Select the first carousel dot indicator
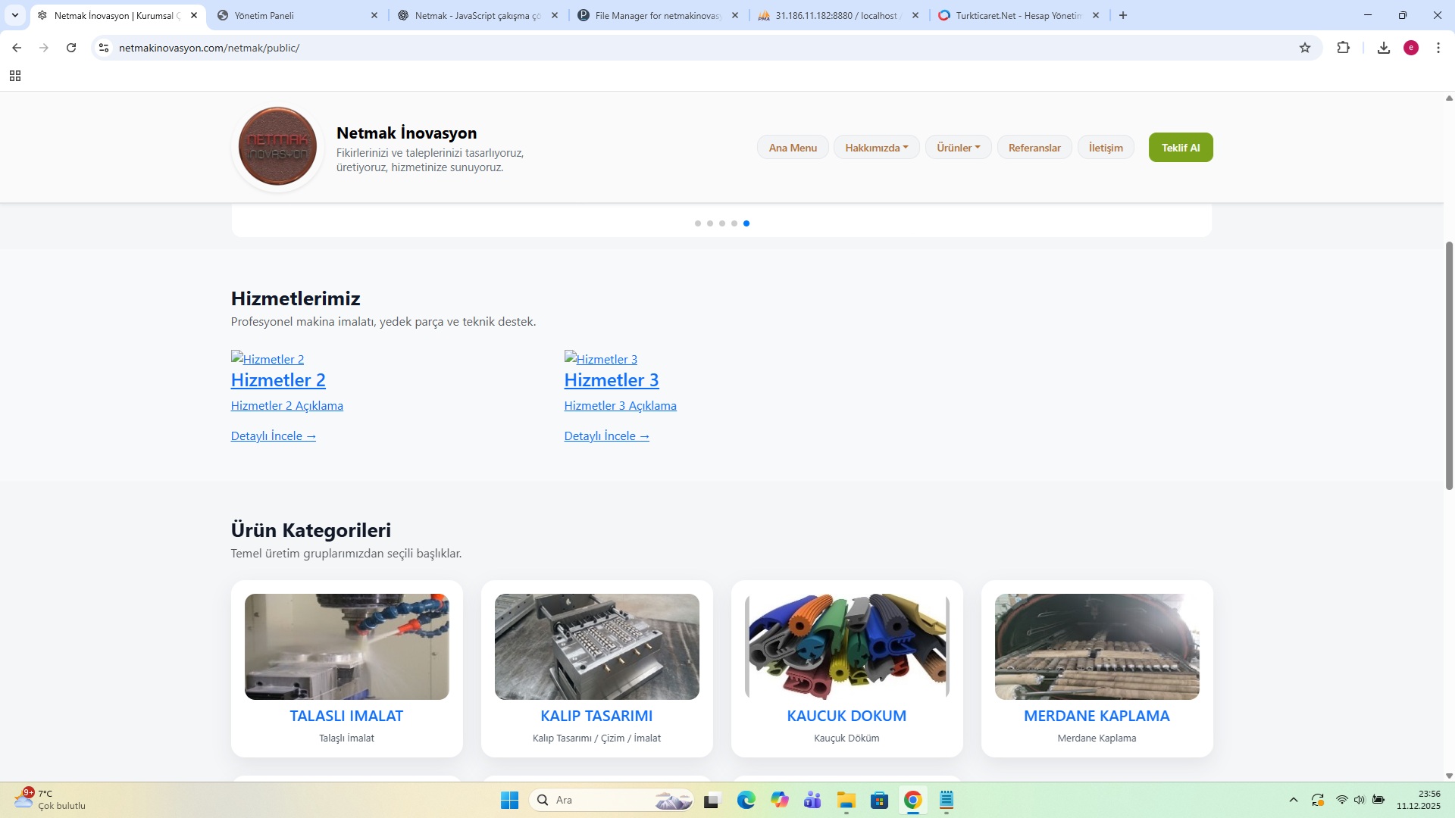This screenshot has width=1455, height=818. (698, 223)
